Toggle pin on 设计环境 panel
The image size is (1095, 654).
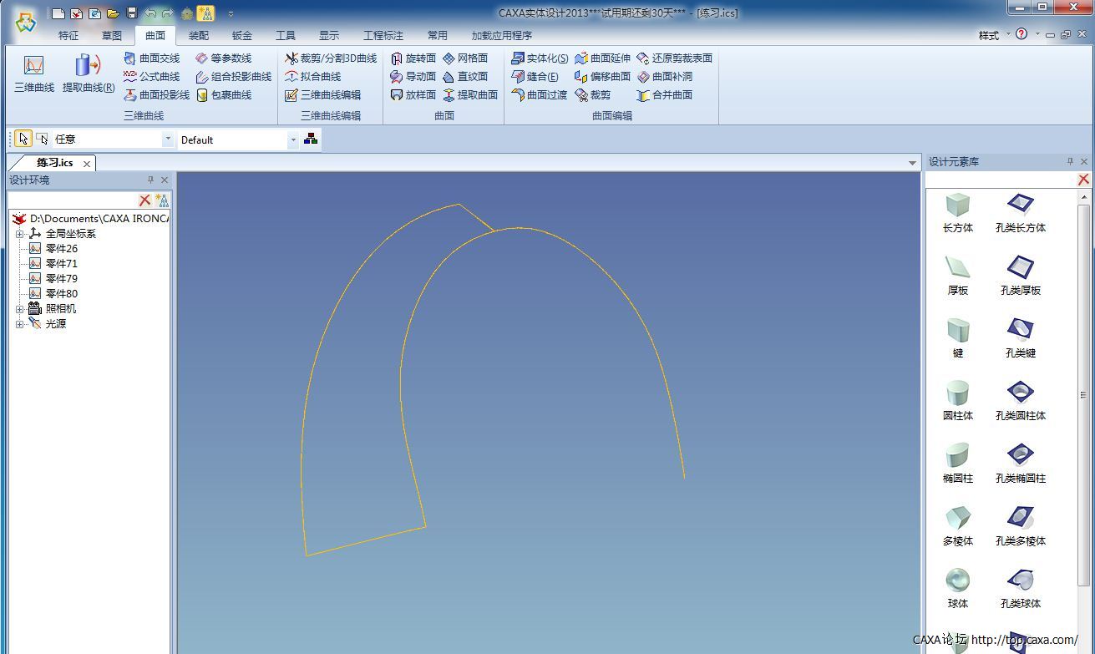(150, 180)
